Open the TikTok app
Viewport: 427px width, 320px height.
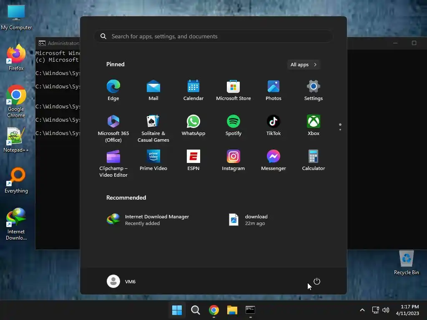274,125
